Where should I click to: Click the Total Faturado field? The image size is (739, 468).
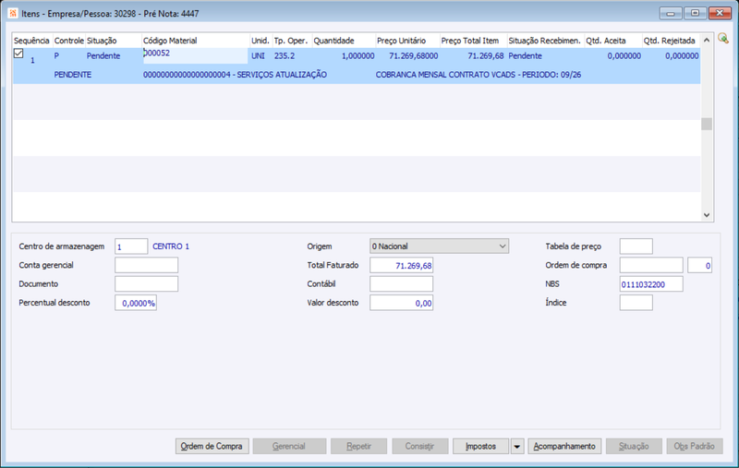[x=401, y=265]
